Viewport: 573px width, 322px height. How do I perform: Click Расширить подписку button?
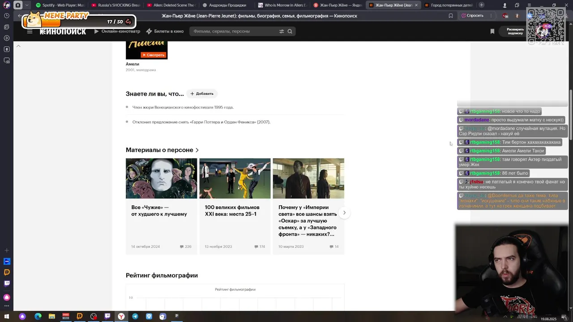(x=515, y=31)
